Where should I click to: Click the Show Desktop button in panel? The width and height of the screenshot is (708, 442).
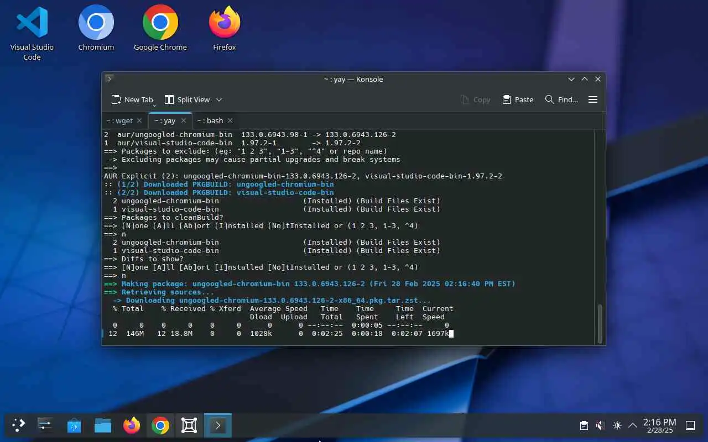coord(690,425)
